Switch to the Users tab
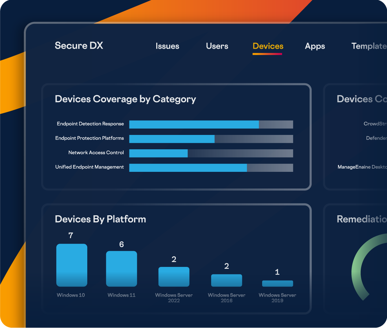This screenshot has width=387, height=328. click(217, 46)
